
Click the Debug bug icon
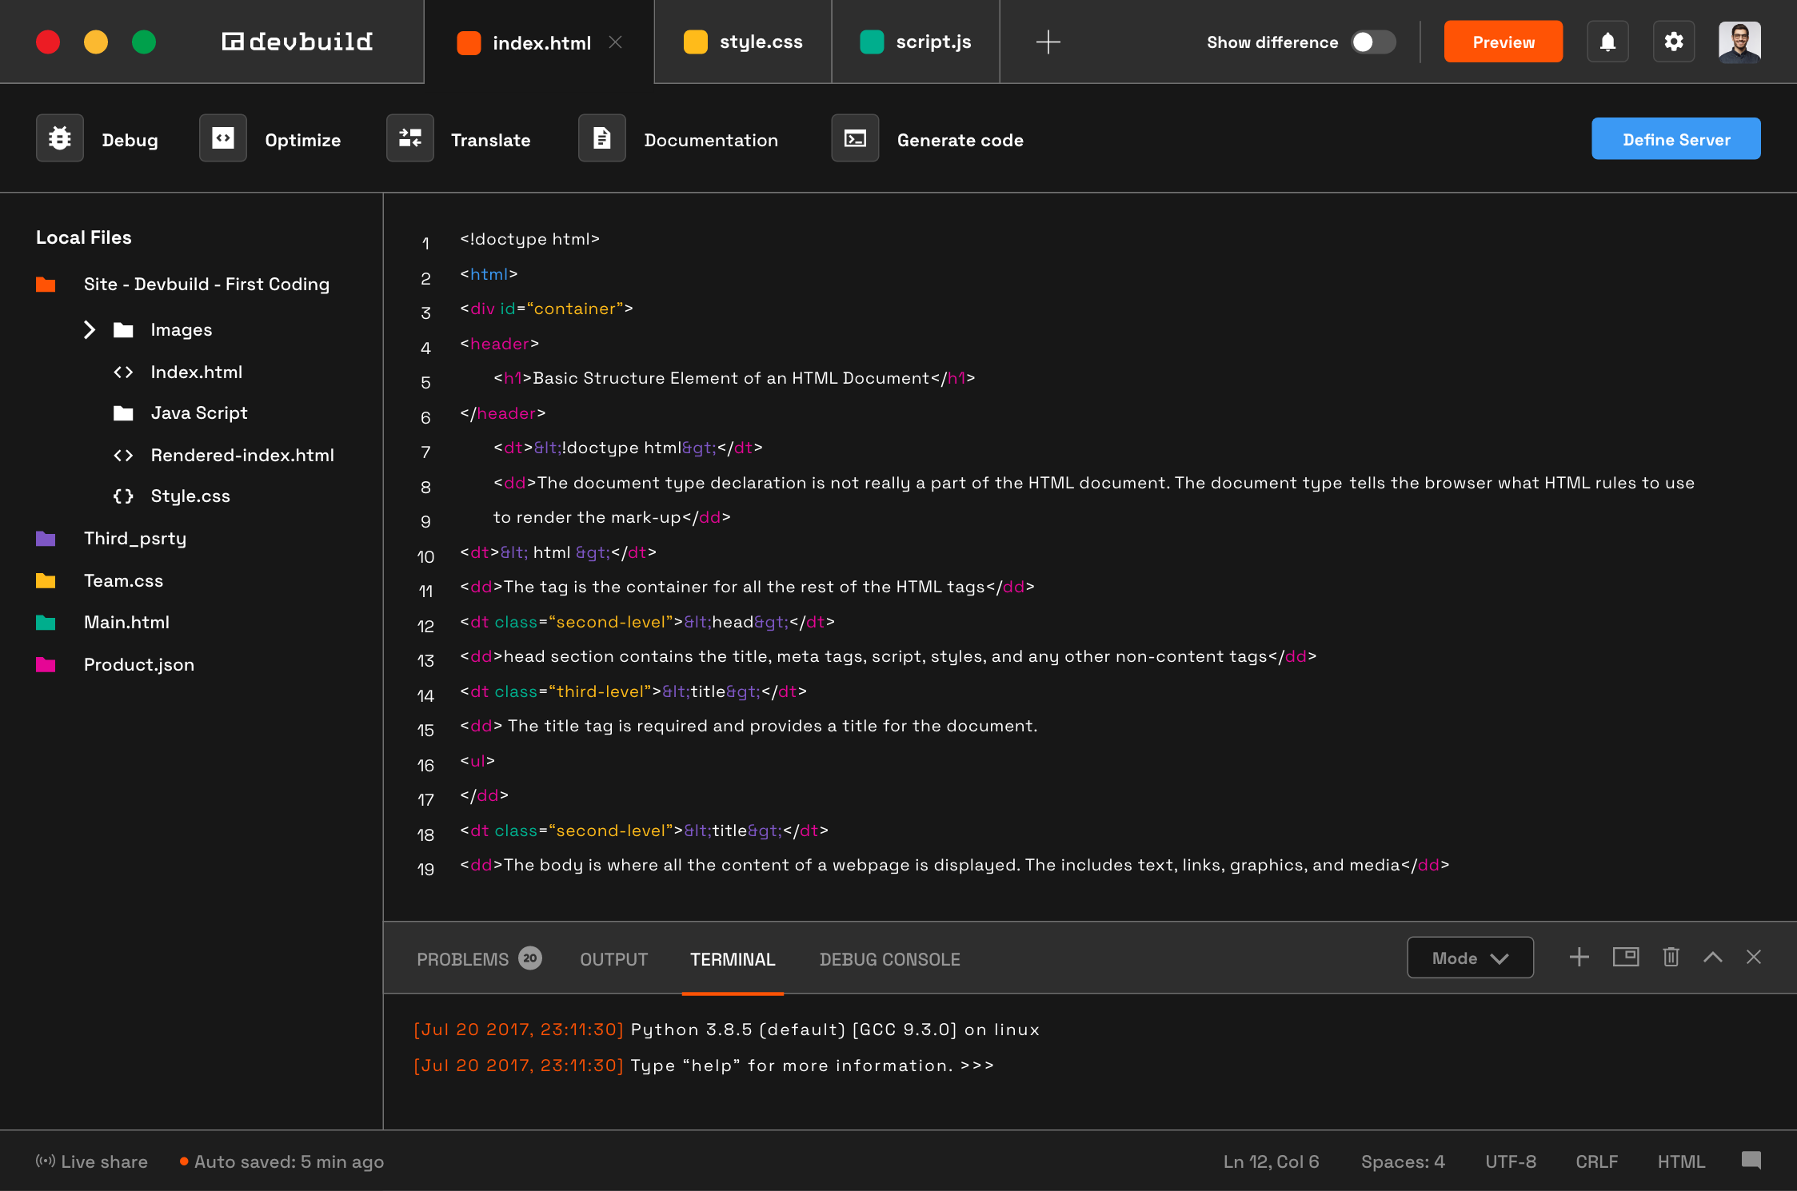(60, 139)
